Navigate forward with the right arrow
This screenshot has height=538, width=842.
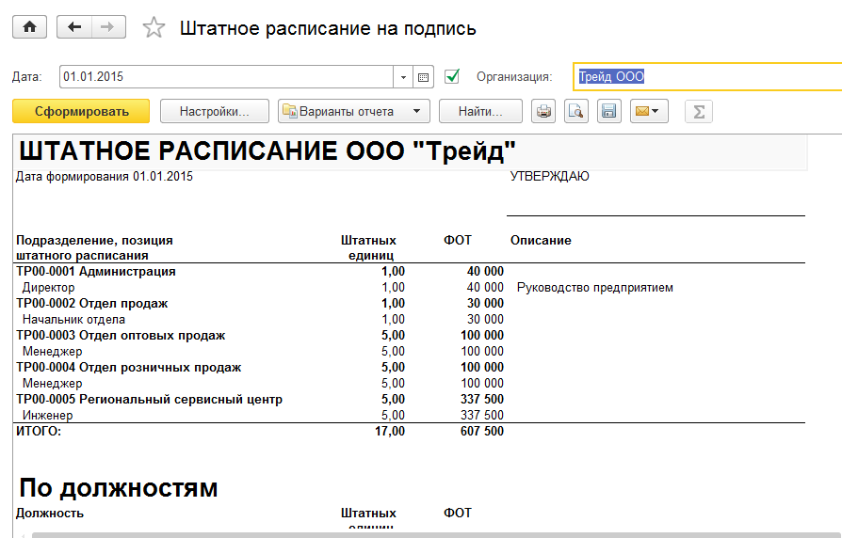pos(108,27)
